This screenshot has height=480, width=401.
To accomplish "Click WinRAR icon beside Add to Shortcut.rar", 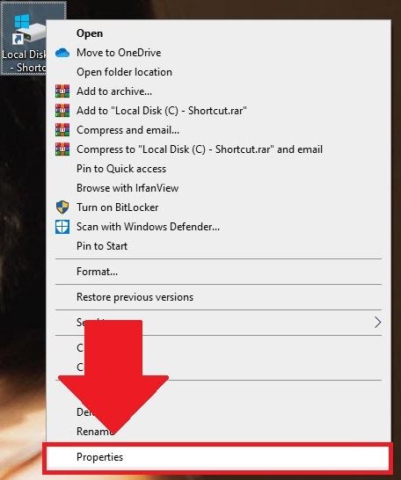I will tap(62, 111).
